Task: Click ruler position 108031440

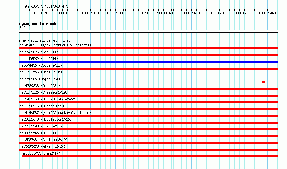Action: click(x=267, y=13)
